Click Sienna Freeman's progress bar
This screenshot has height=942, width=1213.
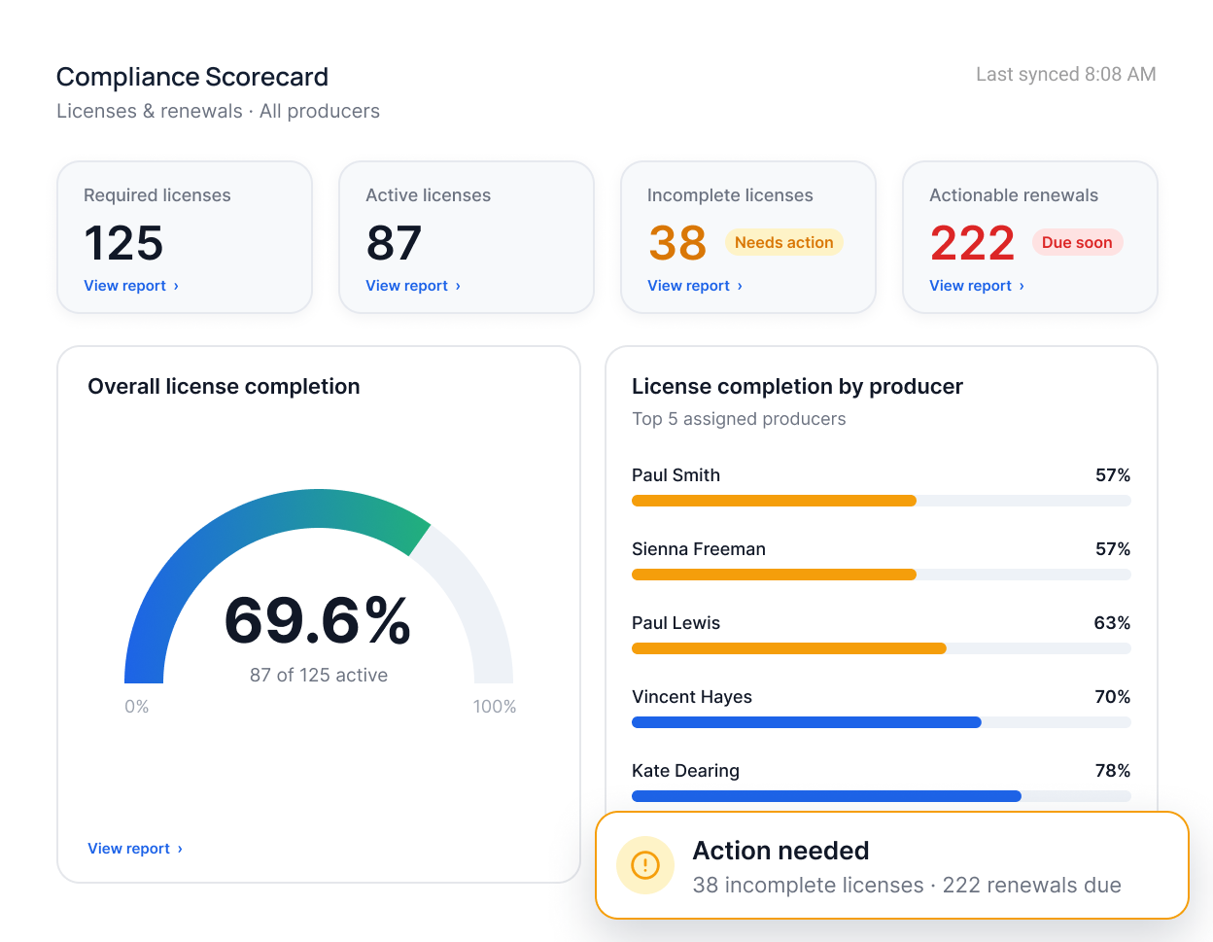881,575
